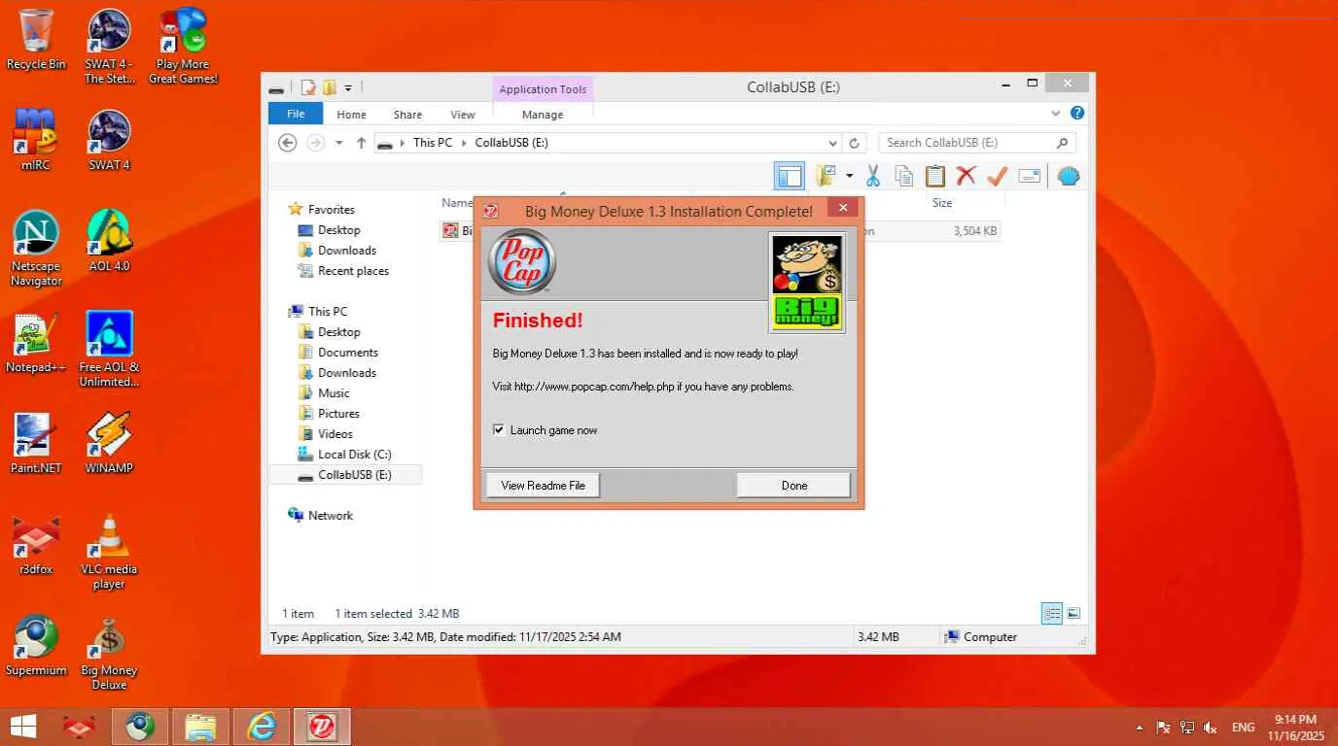Switch to the Share ribbon tab
This screenshot has width=1338, height=746.
(x=407, y=115)
